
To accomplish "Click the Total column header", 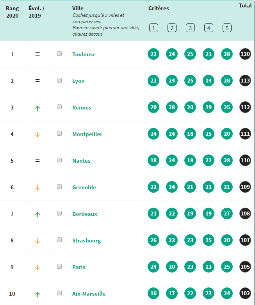I will (x=245, y=5).
